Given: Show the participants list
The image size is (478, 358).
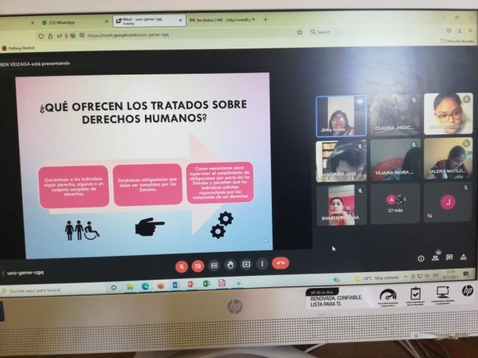Looking at the screenshot, I should point(435,258).
